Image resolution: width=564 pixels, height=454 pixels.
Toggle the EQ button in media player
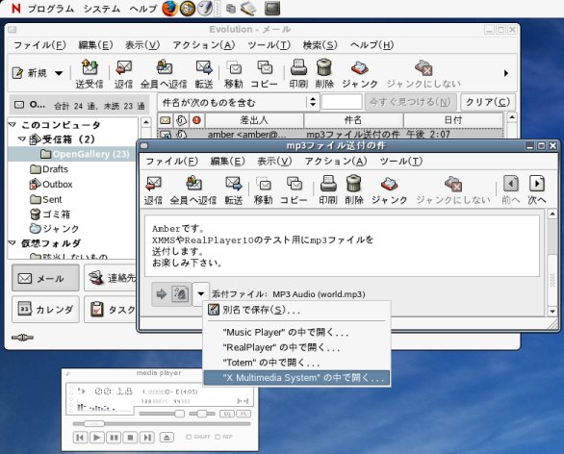pyautogui.click(x=227, y=415)
